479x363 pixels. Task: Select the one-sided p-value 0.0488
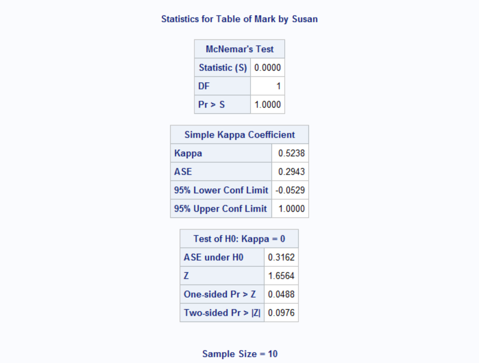tap(281, 295)
